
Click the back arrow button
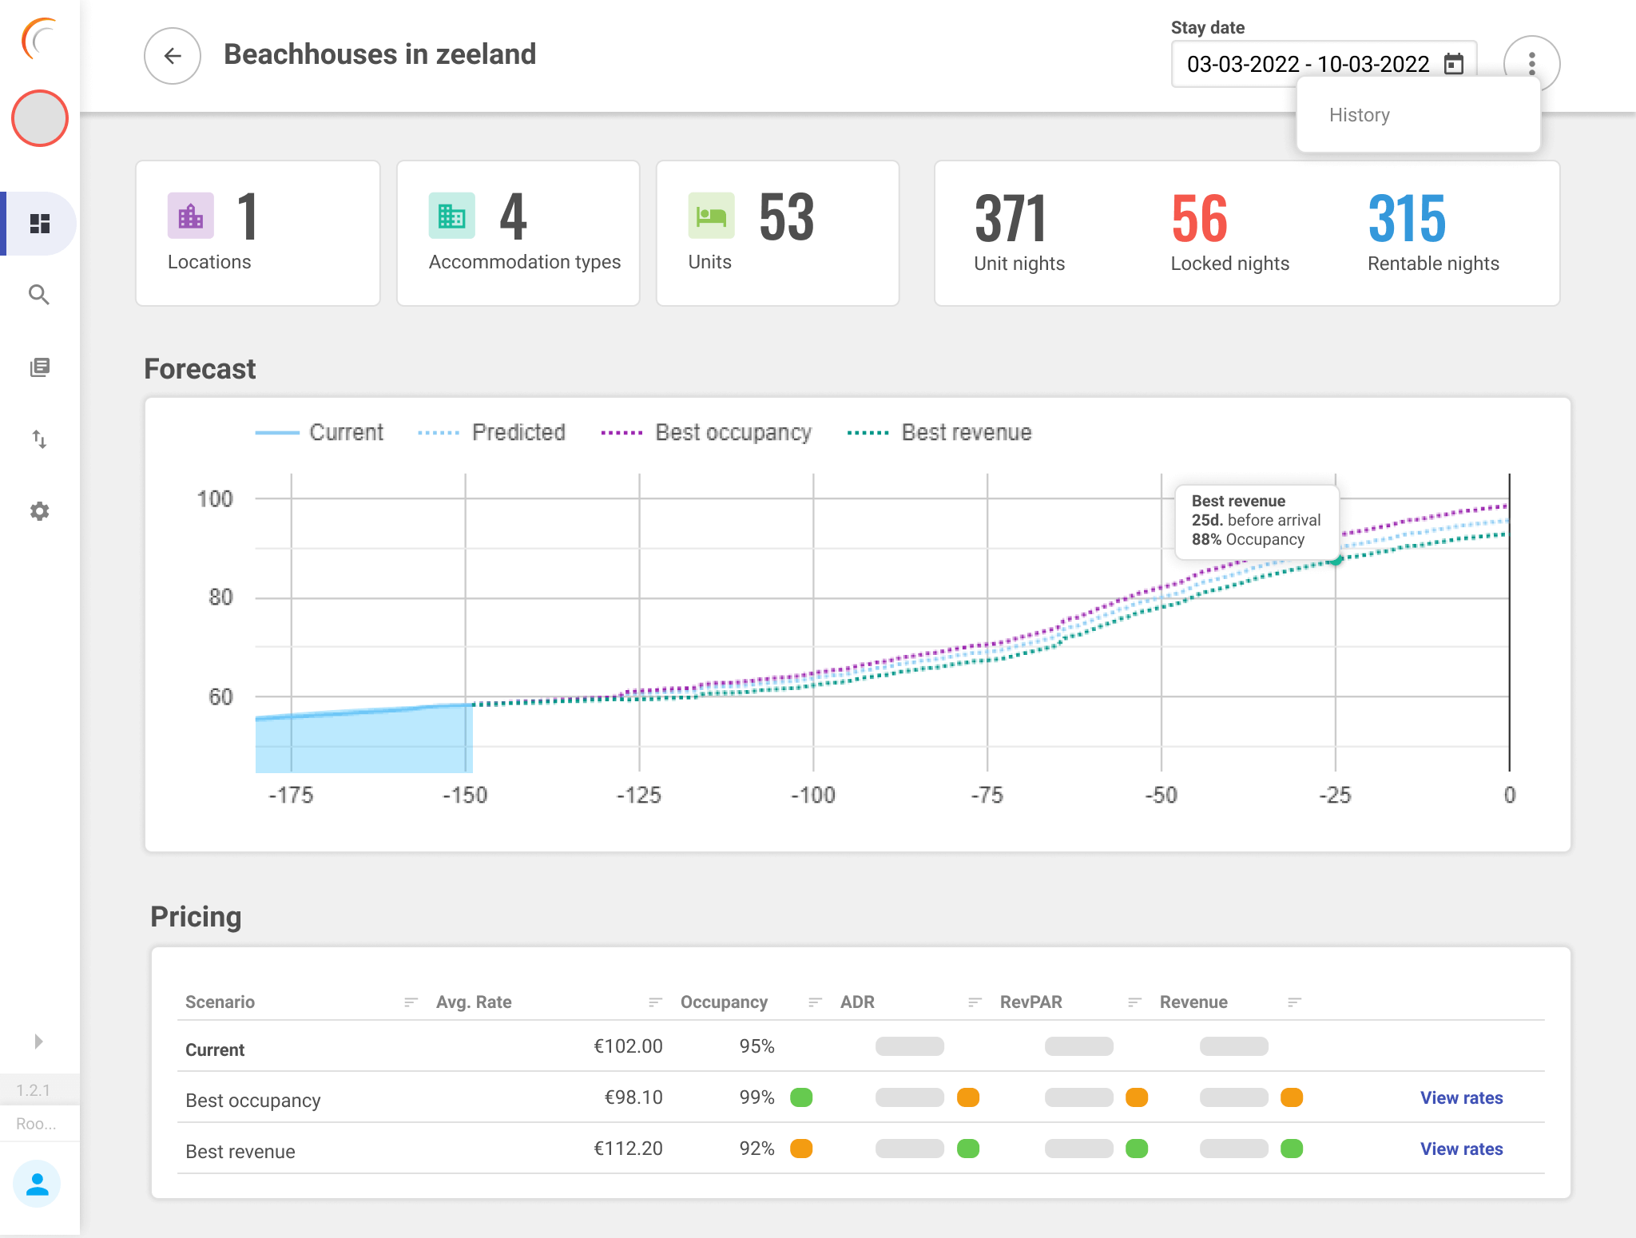click(x=172, y=56)
